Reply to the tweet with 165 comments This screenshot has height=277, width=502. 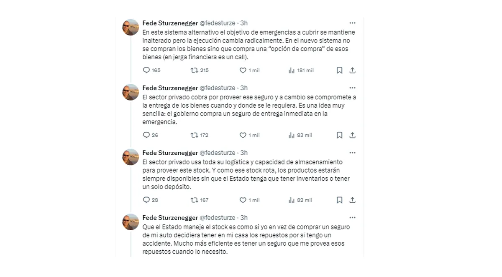tap(146, 71)
